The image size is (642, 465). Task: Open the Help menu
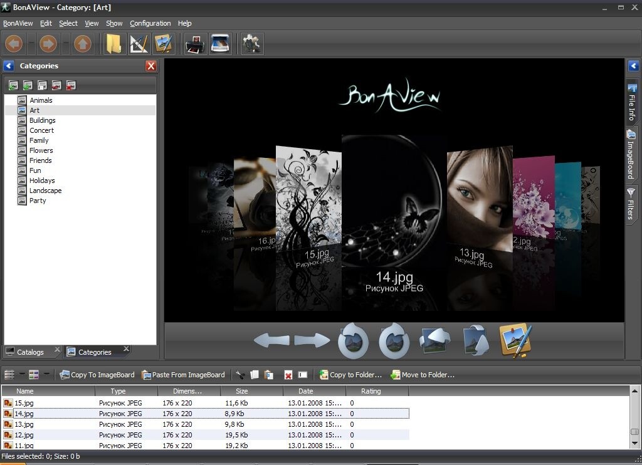185,23
